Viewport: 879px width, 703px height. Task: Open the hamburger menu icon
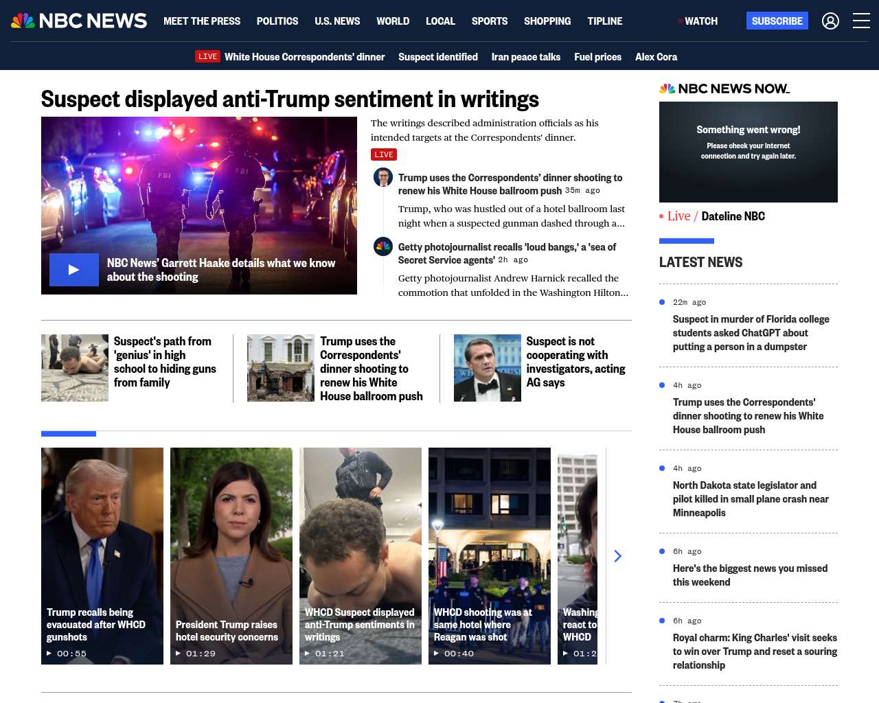[861, 21]
